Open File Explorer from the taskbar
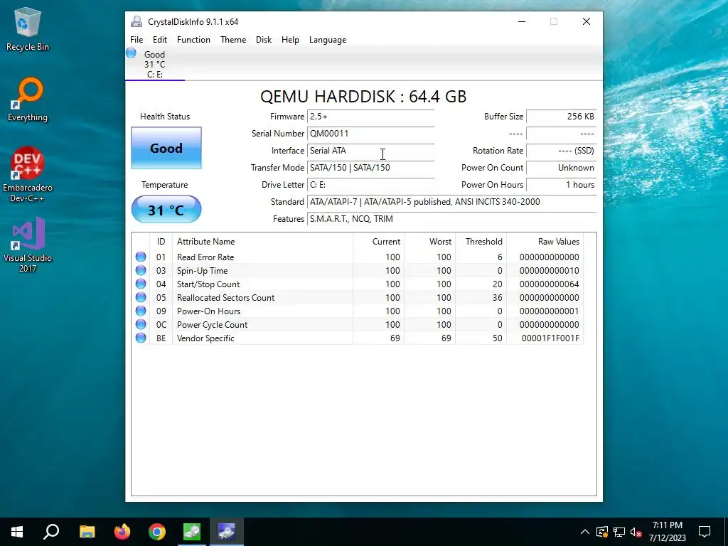Image resolution: width=728 pixels, height=546 pixels. [87, 532]
